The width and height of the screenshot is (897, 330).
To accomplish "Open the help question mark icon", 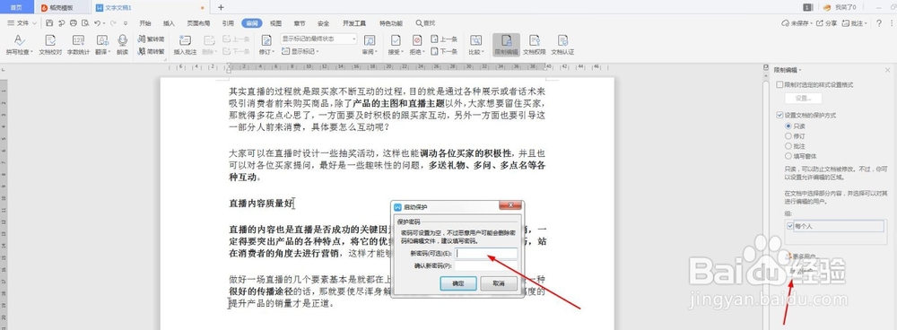I will (879, 23).
